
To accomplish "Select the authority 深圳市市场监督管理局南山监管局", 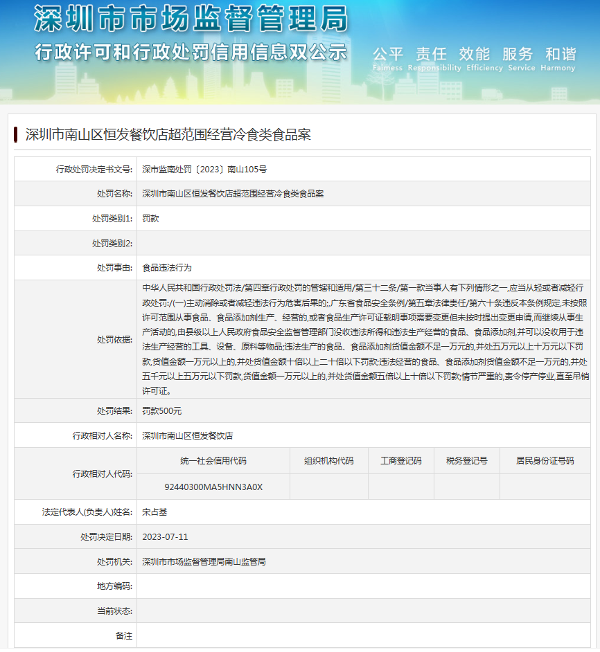I will point(204,562).
